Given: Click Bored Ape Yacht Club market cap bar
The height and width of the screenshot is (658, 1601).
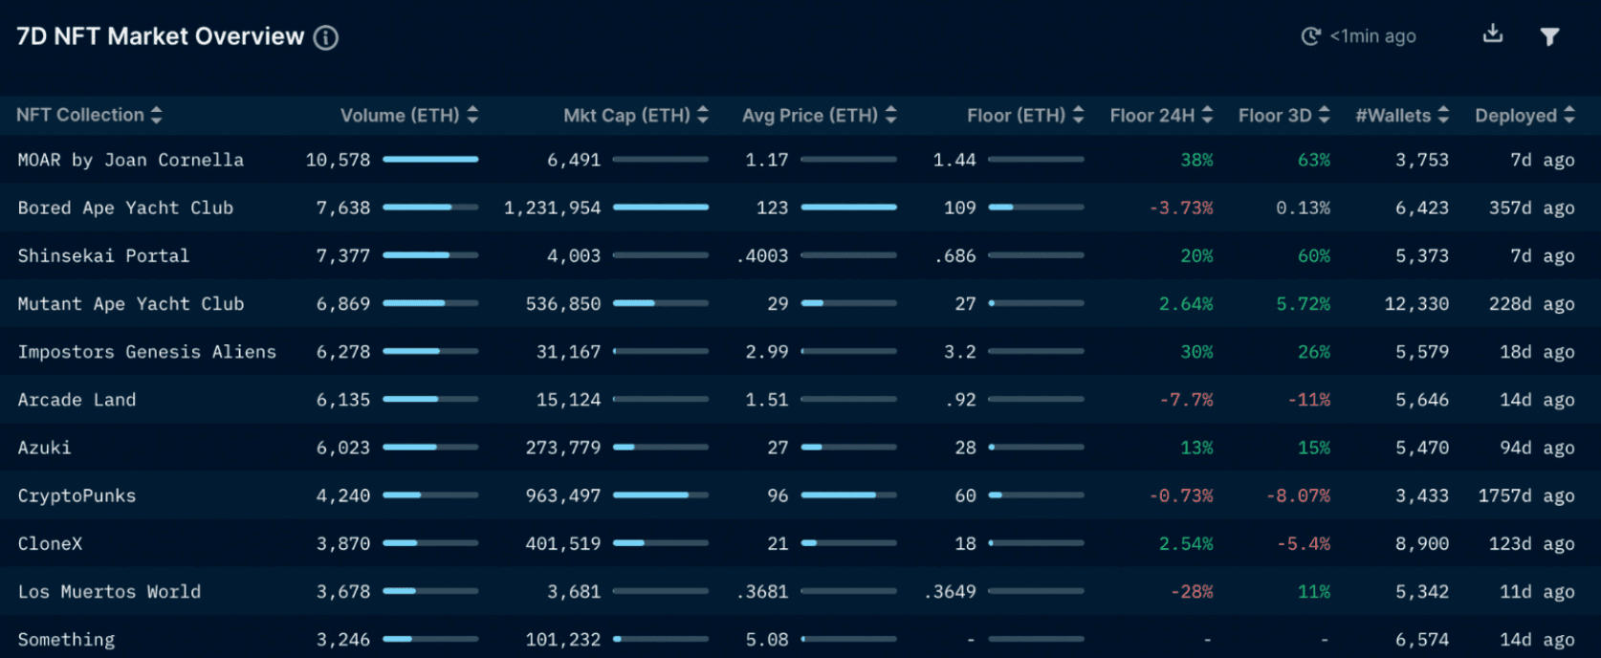Looking at the screenshot, I should point(661,208).
